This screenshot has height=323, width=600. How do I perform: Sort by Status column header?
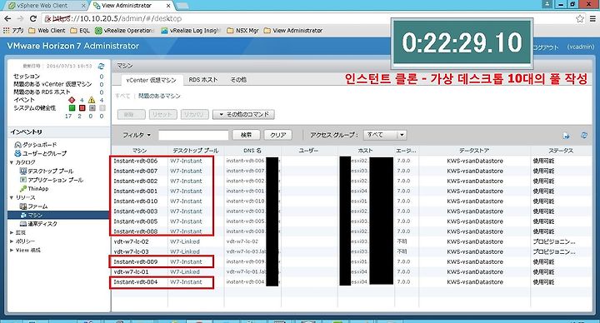click(561, 151)
